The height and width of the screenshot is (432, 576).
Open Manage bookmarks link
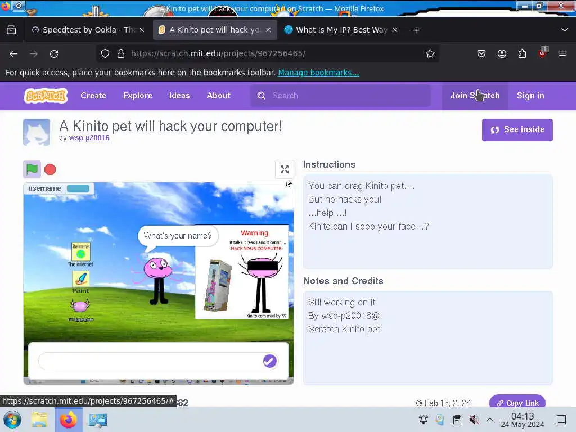point(318,73)
